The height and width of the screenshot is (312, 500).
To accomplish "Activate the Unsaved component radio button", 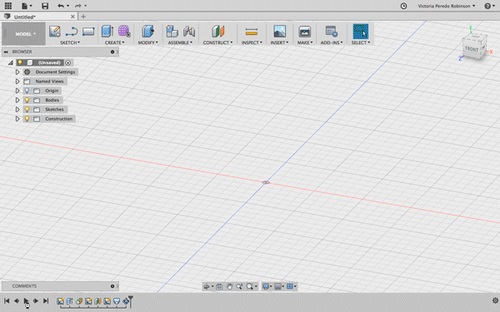I will click(x=68, y=62).
